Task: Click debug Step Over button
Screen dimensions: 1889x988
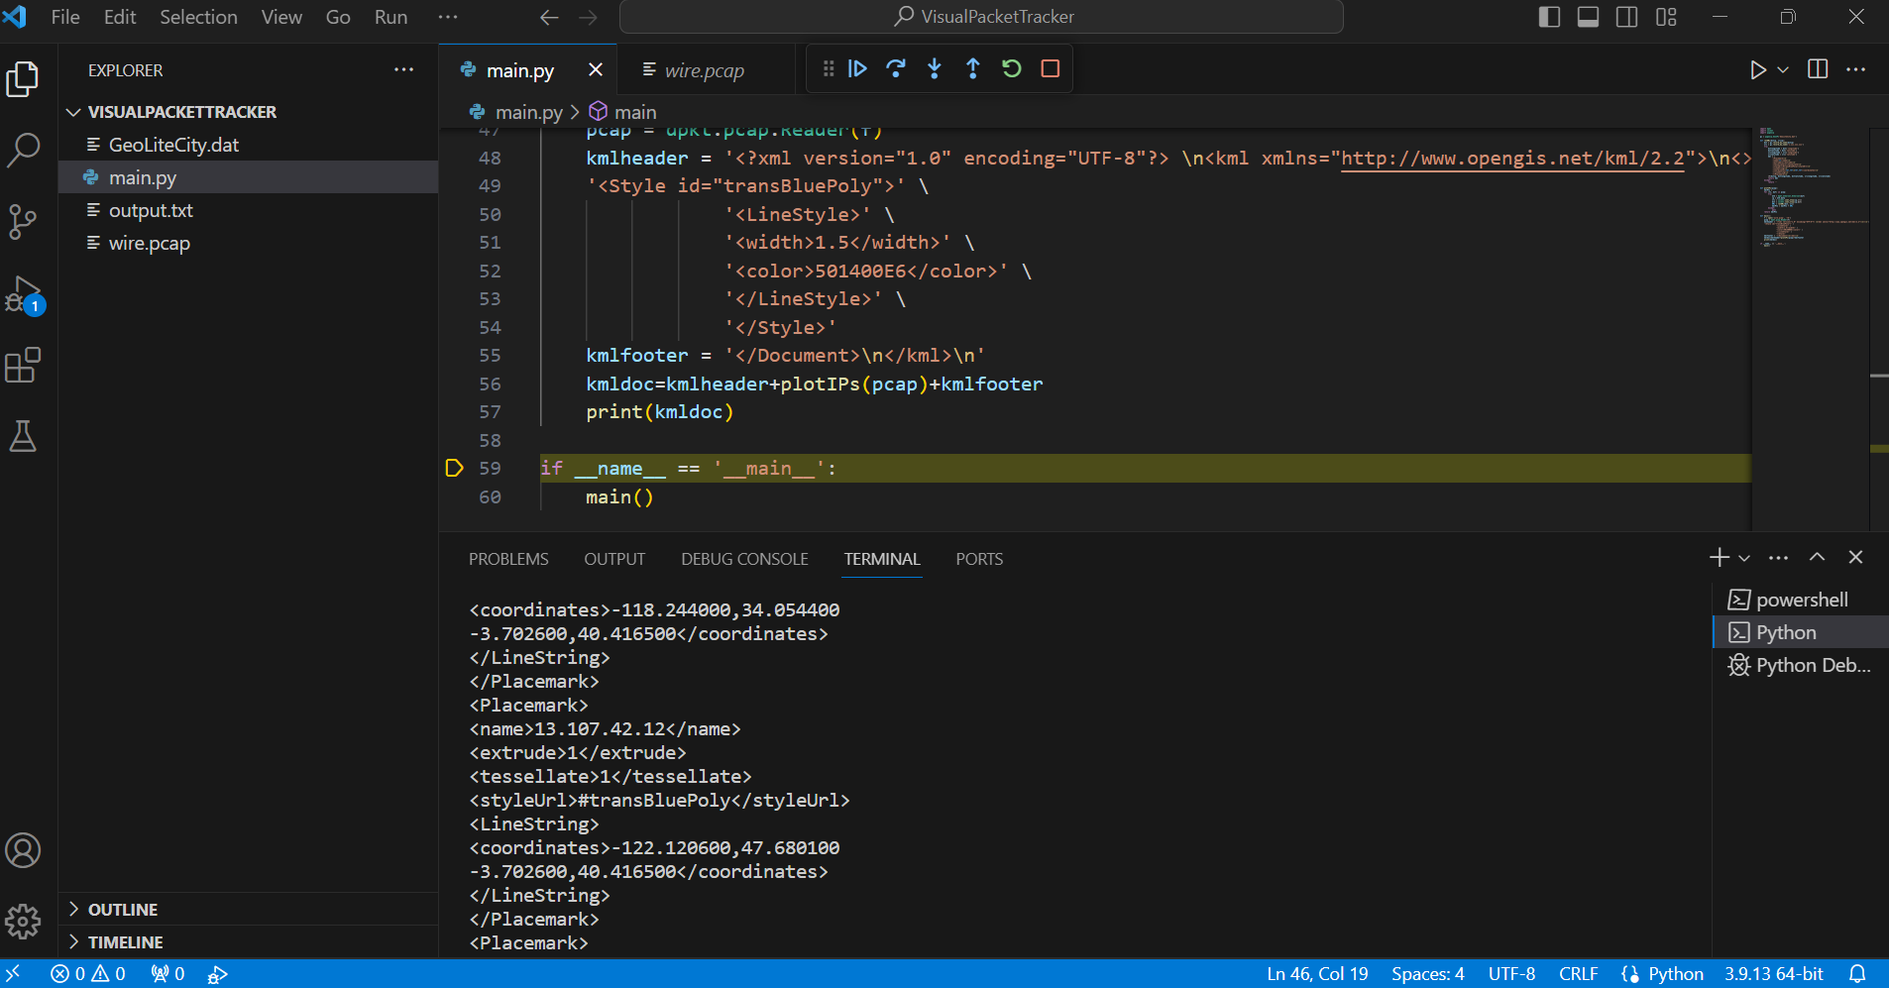Action: [896, 68]
